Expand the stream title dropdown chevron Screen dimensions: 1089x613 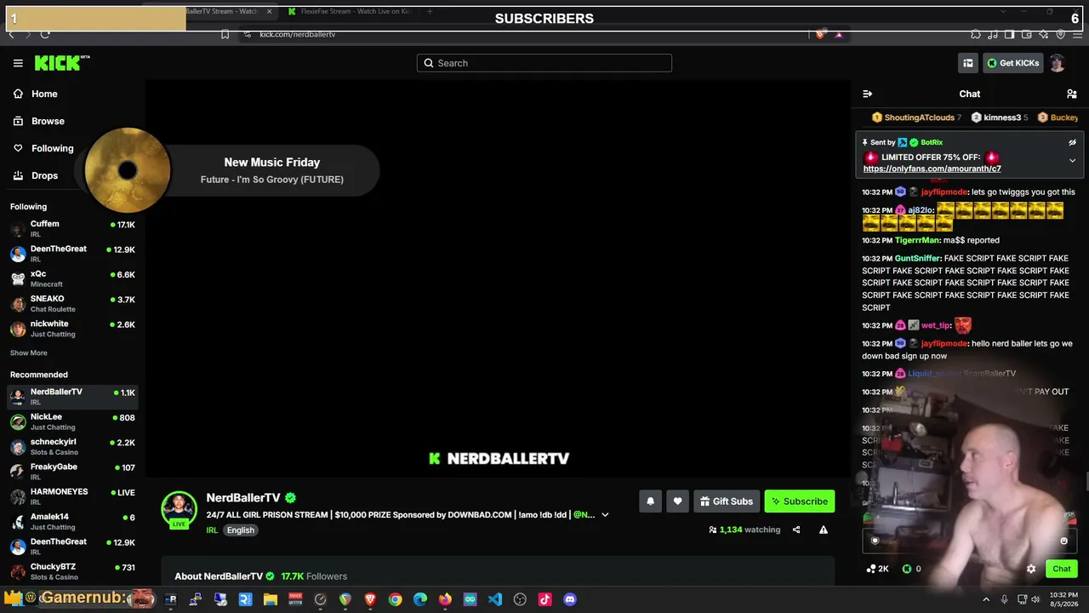[x=605, y=515]
